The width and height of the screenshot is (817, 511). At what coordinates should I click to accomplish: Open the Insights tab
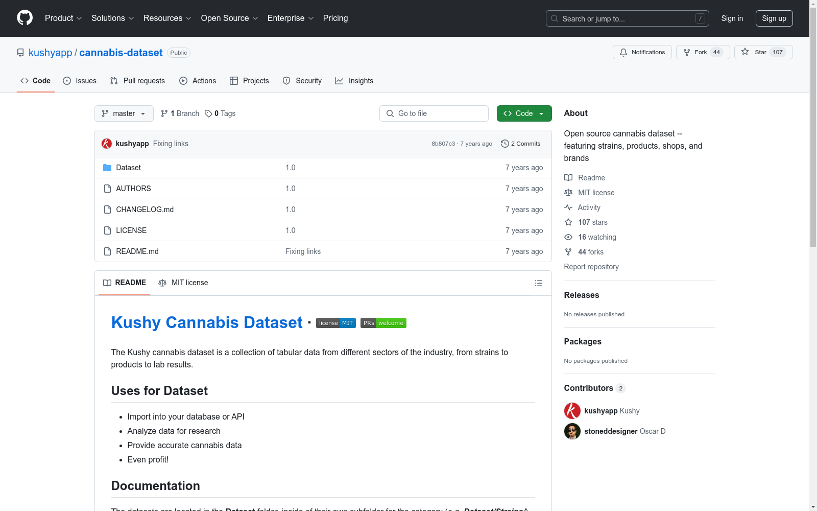click(354, 81)
